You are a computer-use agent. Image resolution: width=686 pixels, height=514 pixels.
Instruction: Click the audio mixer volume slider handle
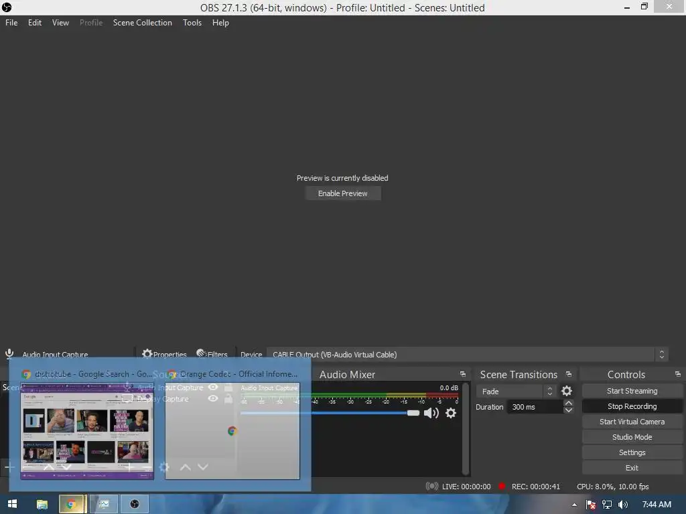click(413, 412)
